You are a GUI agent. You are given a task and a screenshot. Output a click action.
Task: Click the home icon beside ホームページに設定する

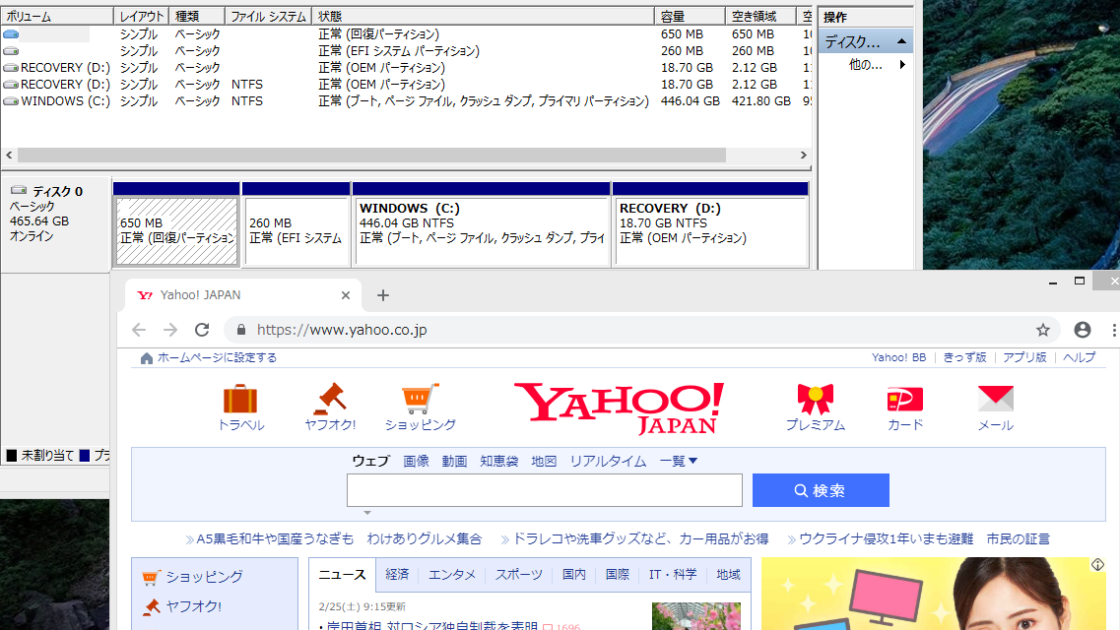pos(147,358)
